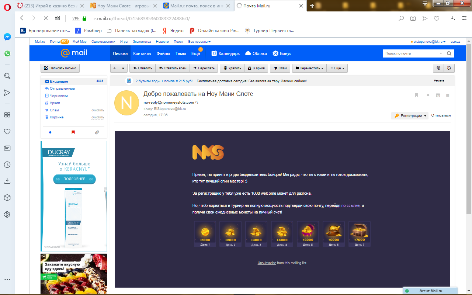Move the letter В архив
The height and width of the screenshot is (295, 472).
pos(256,68)
